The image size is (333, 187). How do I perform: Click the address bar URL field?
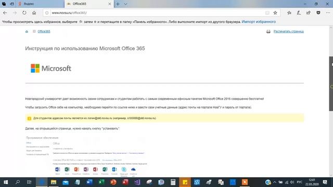(157, 13)
